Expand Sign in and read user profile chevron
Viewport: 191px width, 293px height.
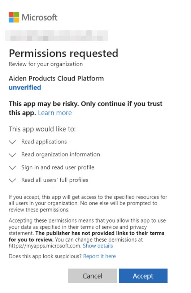pos(12,168)
